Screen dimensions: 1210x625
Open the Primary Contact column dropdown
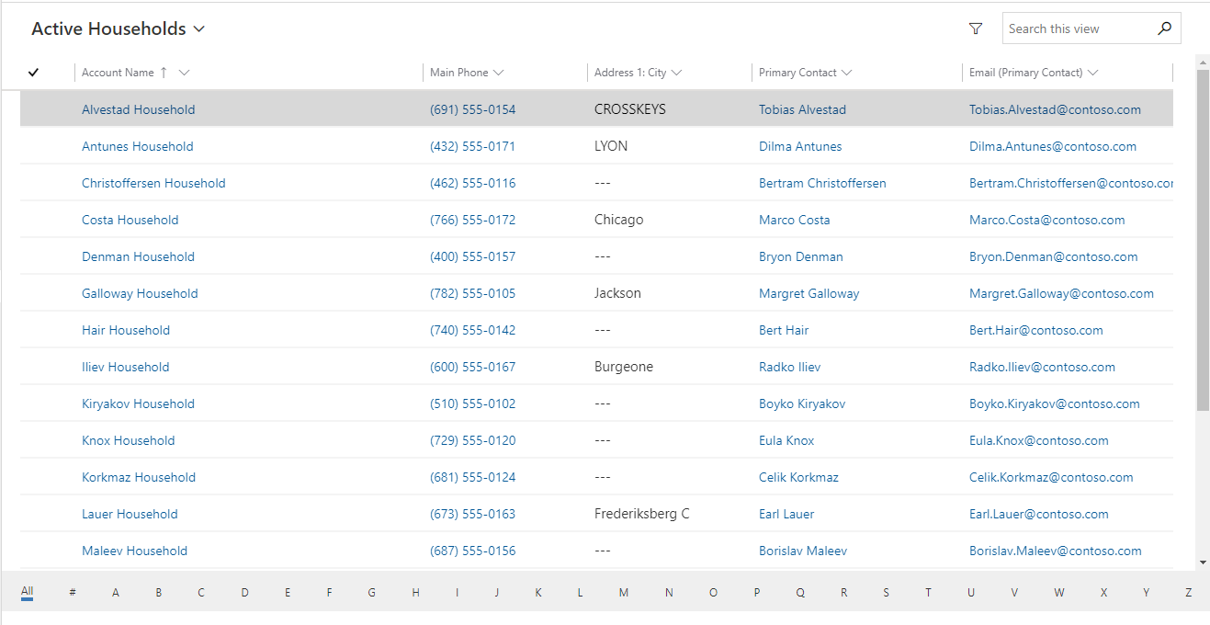click(846, 73)
